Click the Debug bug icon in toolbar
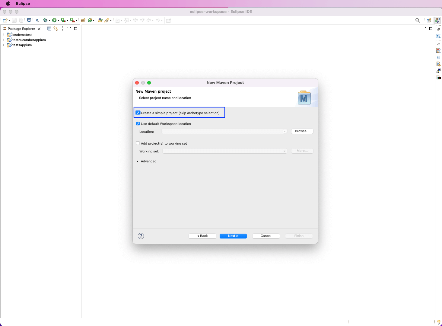The height and width of the screenshot is (326, 442). [45, 20]
